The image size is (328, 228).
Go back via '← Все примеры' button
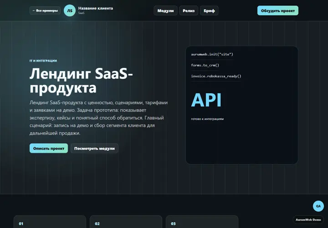pyautogui.click(x=45, y=10)
